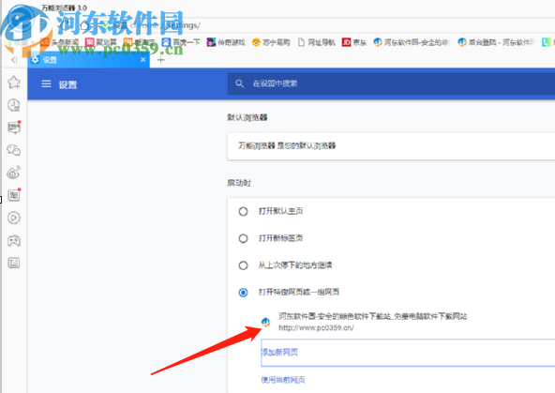The height and width of the screenshot is (393, 555).
Task: Select 从上次停下的地方继续 radio option
Action: tap(243, 265)
